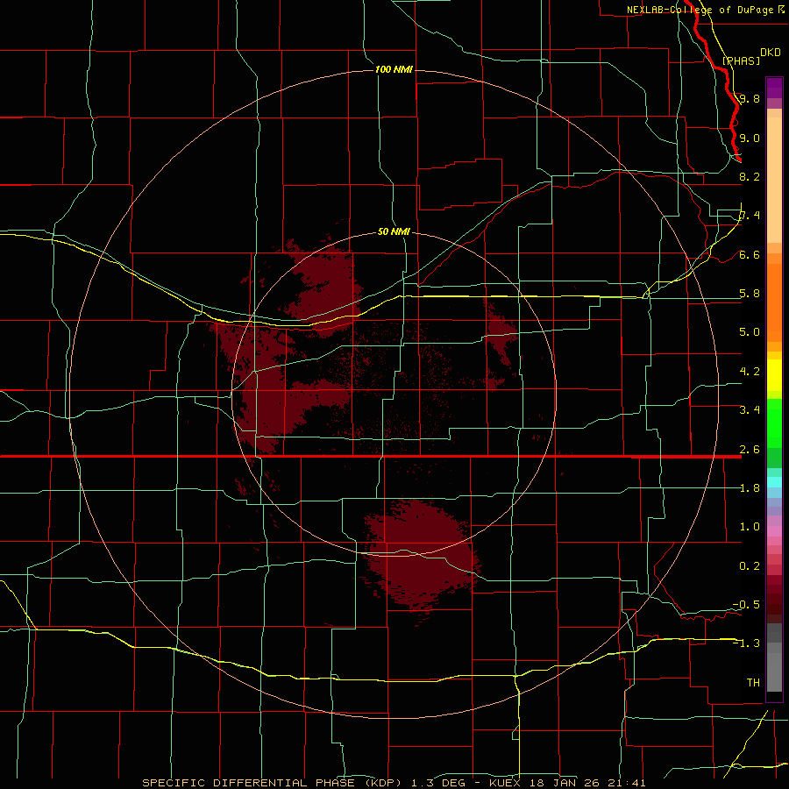The height and width of the screenshot is (789, 789).
Task: Select the 3.4 value on color scale
Action: [750, 410]
